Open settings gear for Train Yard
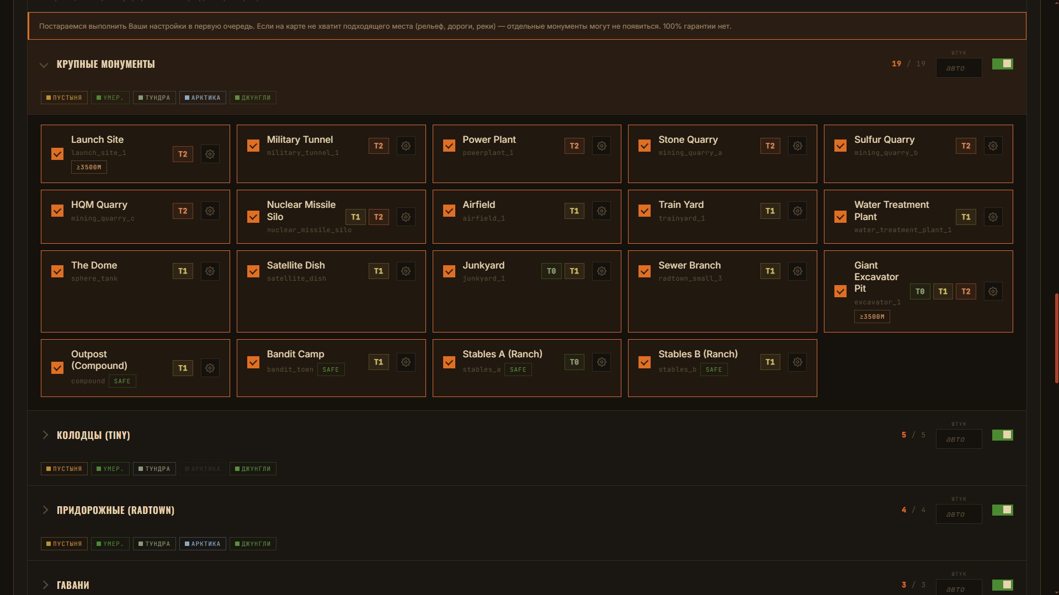 (797, 211)
